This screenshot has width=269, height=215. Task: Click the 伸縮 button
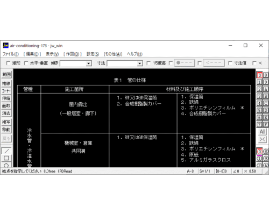coord(6,98)
